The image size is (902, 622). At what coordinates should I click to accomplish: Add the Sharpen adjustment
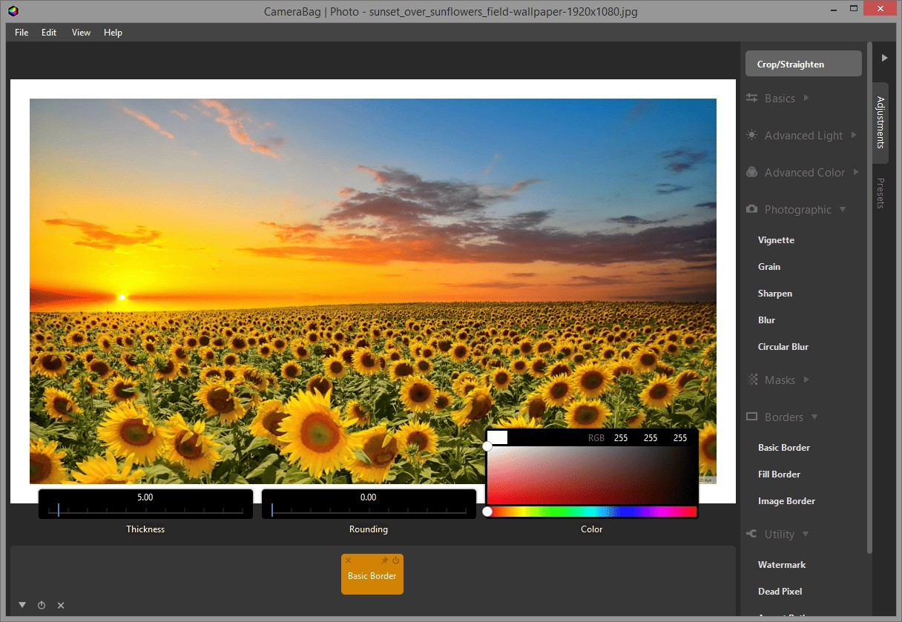tap(775, 294)
